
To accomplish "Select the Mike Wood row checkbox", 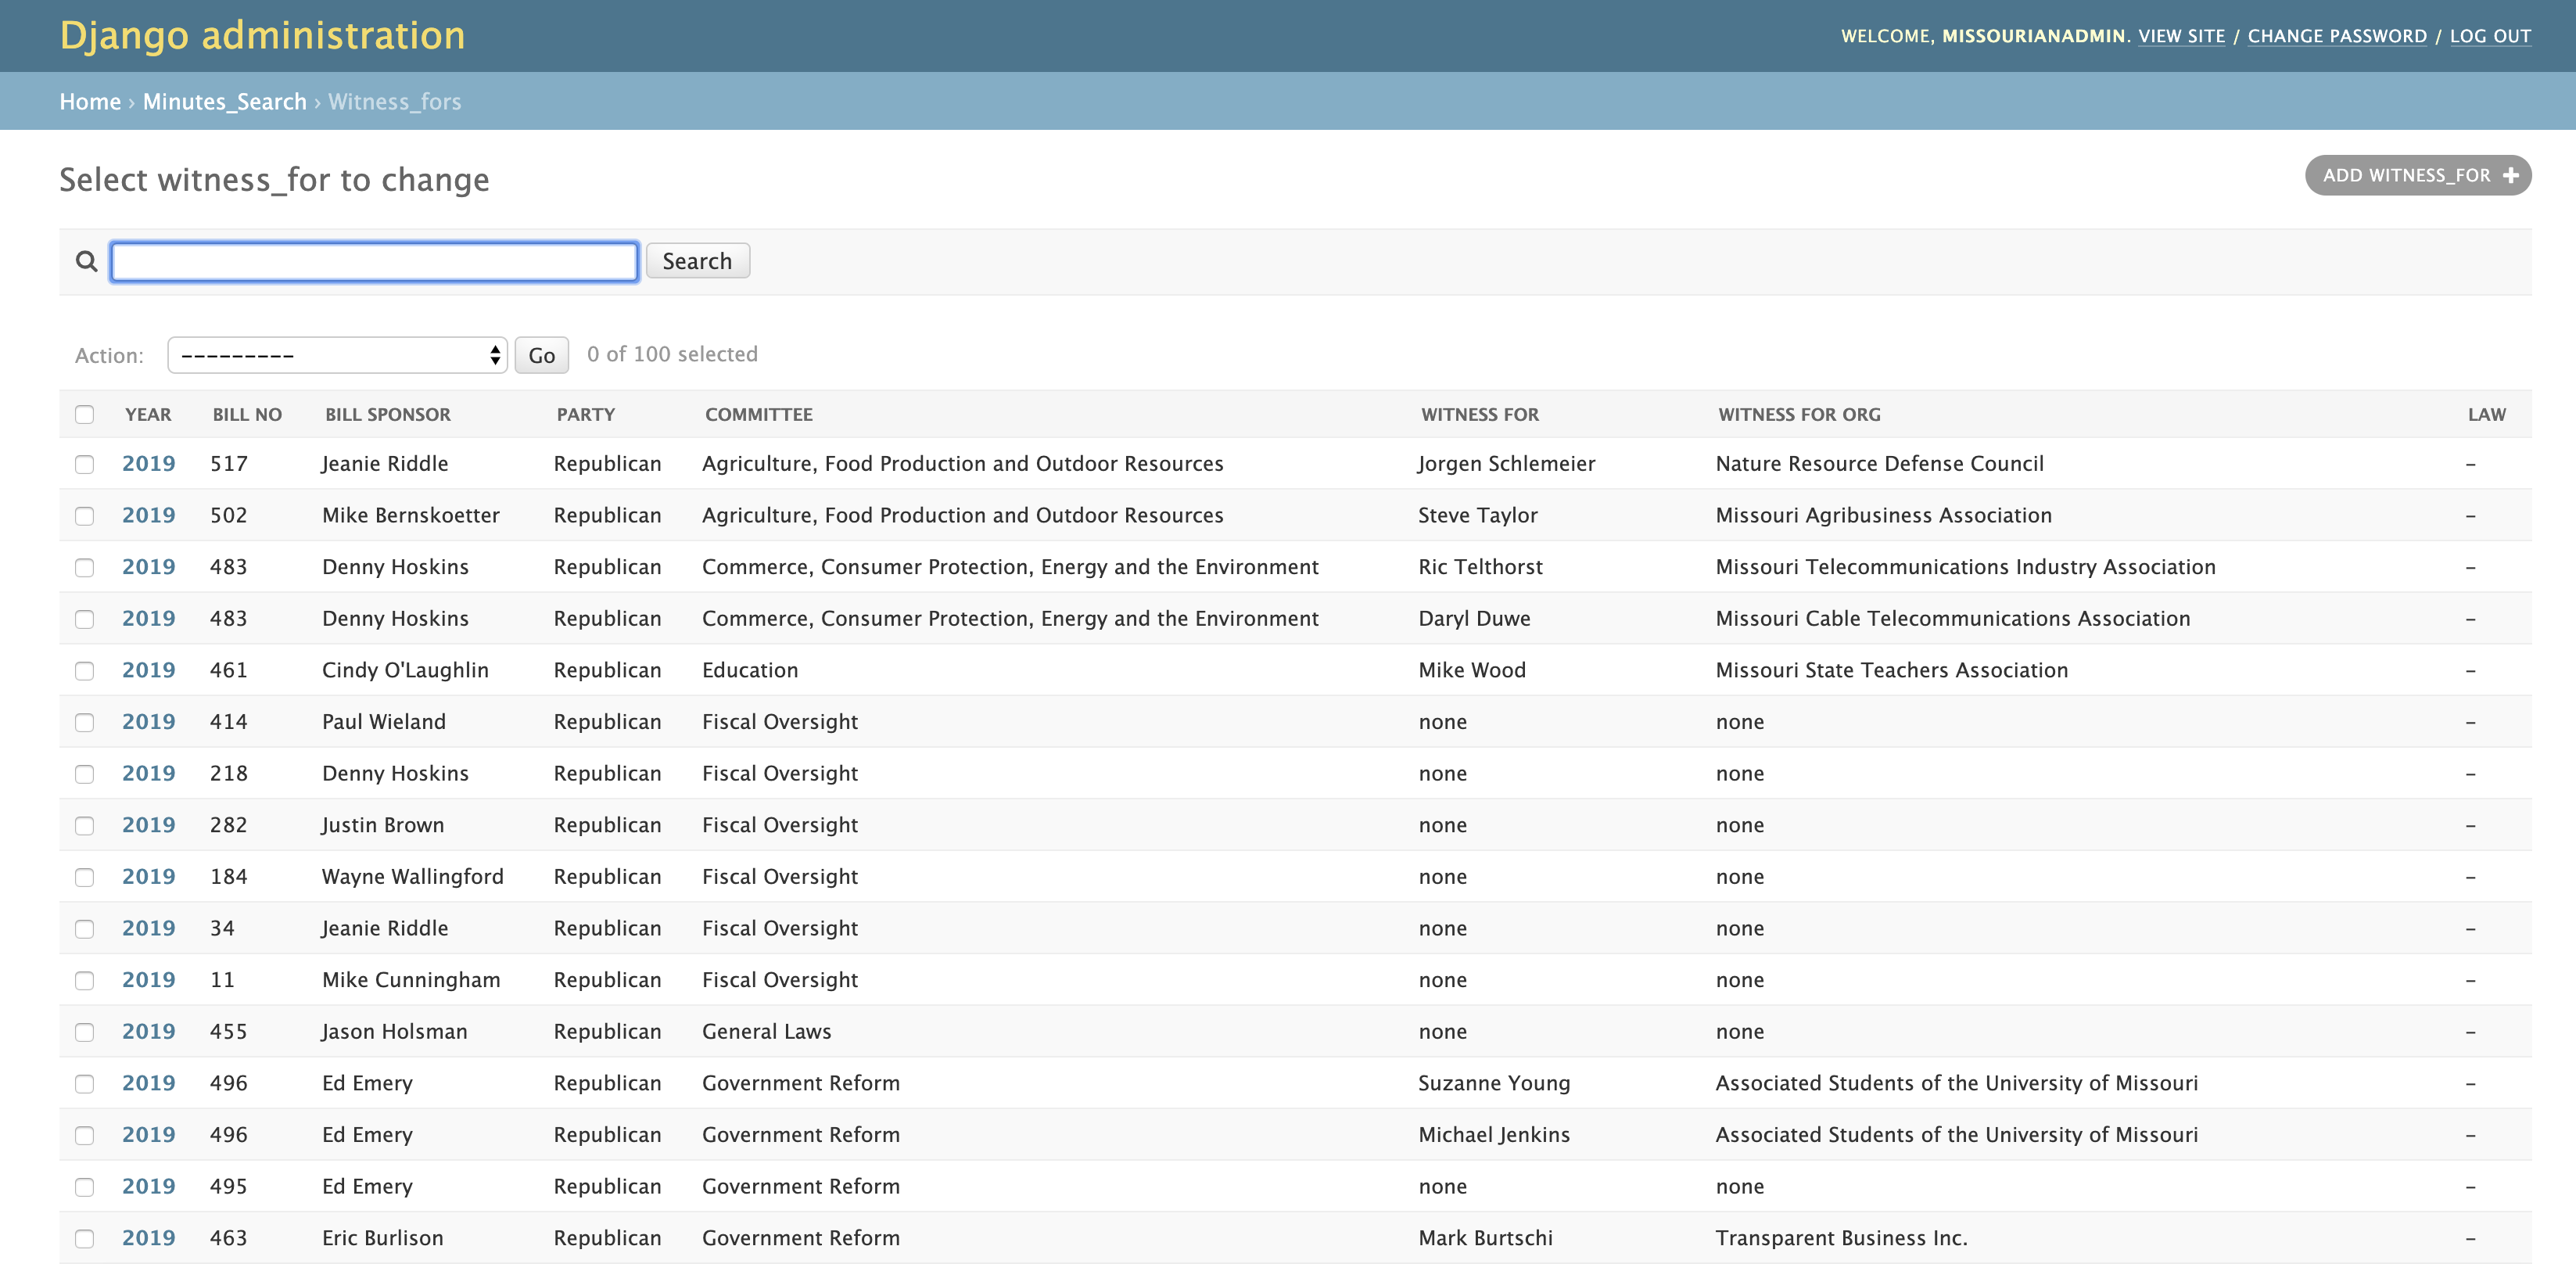I will 85,670.
